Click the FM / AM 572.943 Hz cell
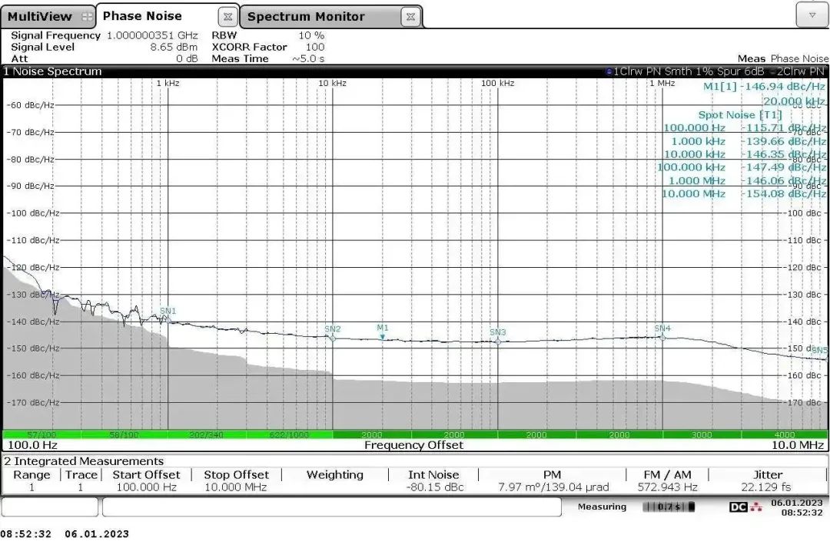 point(667,487)
